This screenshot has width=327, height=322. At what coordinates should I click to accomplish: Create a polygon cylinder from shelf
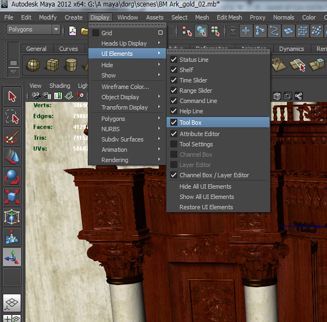point(70,65)
